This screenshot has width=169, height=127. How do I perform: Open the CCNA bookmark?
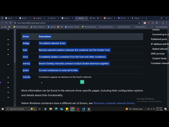(60, 27)
